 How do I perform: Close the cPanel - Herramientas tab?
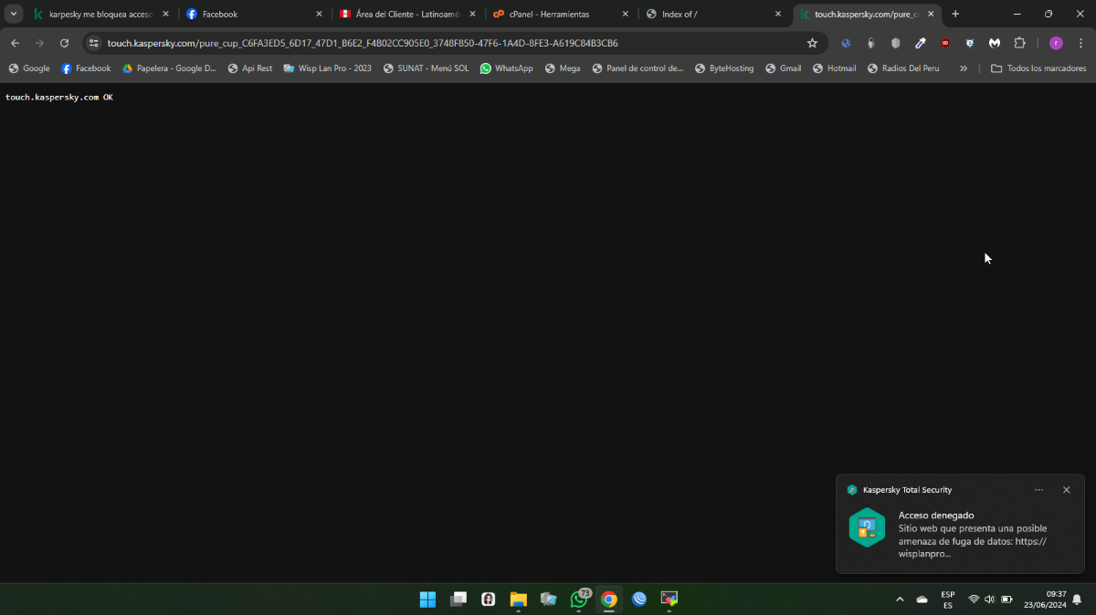[625, 14]
